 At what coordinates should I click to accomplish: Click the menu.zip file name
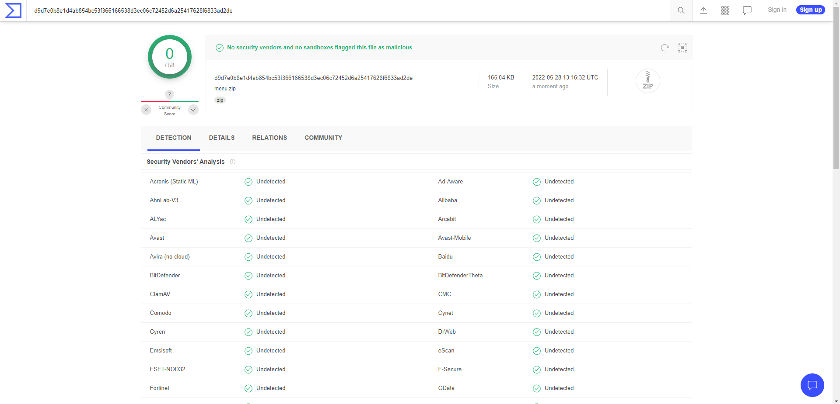(225, 89)
